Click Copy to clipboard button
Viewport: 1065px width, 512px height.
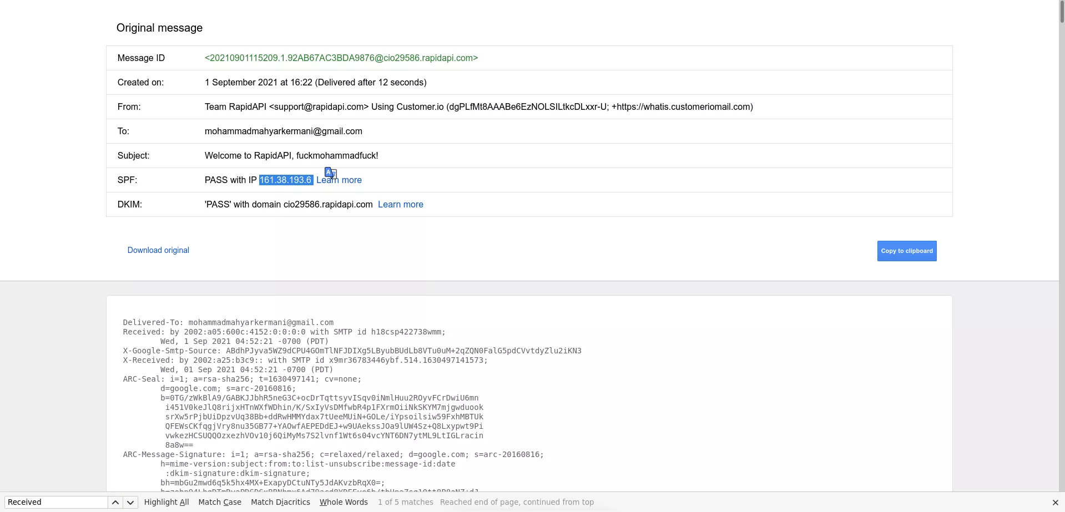click(907, 251)
